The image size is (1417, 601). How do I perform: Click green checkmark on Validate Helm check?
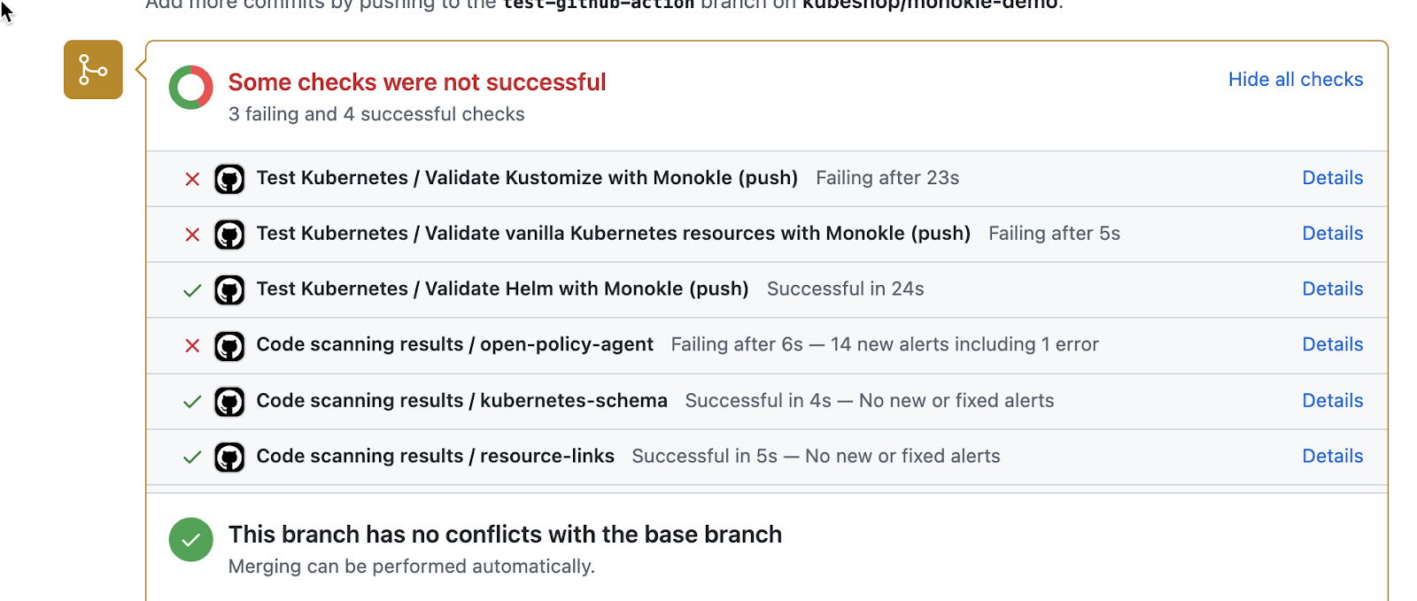tap(192, 290)
